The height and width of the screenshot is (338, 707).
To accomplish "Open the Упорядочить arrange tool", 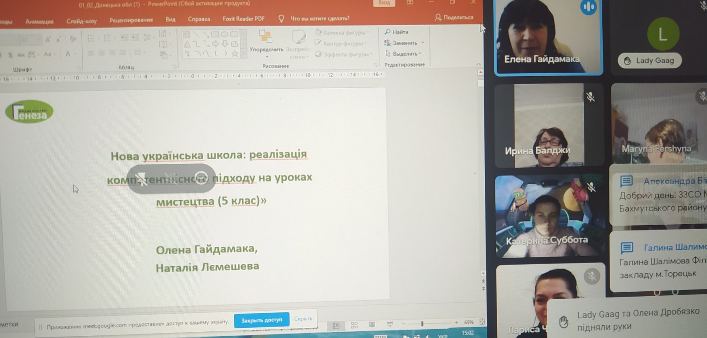I will (x=266, y=43).
